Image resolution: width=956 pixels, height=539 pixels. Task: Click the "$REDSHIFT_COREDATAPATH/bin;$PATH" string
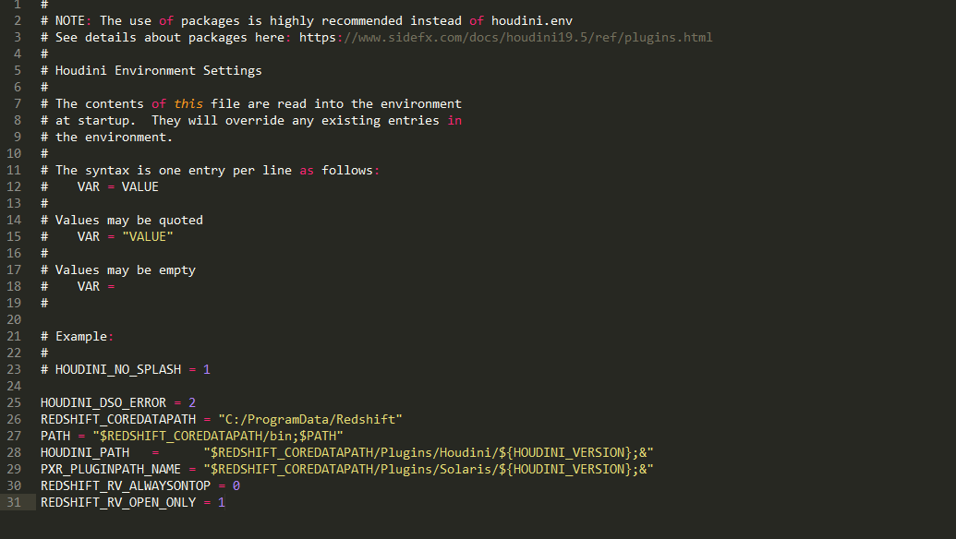click(x=217, y=436)
